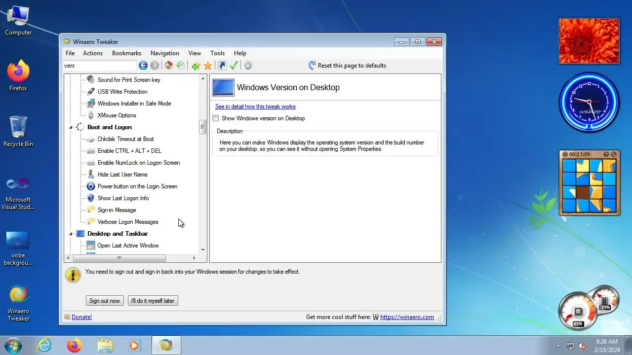The width and height of the screenshot is (632, 355).
Task: Click the create shortcut arrow icon
Action: click(x=222, y=66)
